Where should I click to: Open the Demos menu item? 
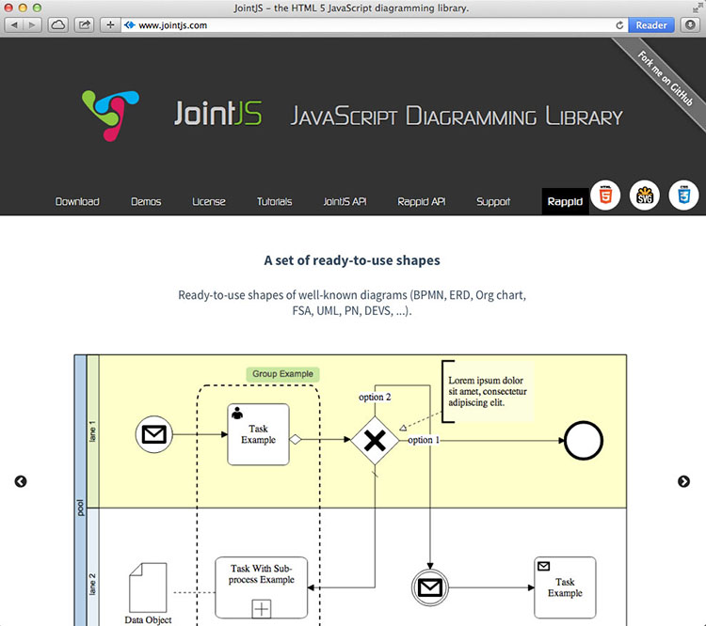pyautogui.click(x=146, y=201)
